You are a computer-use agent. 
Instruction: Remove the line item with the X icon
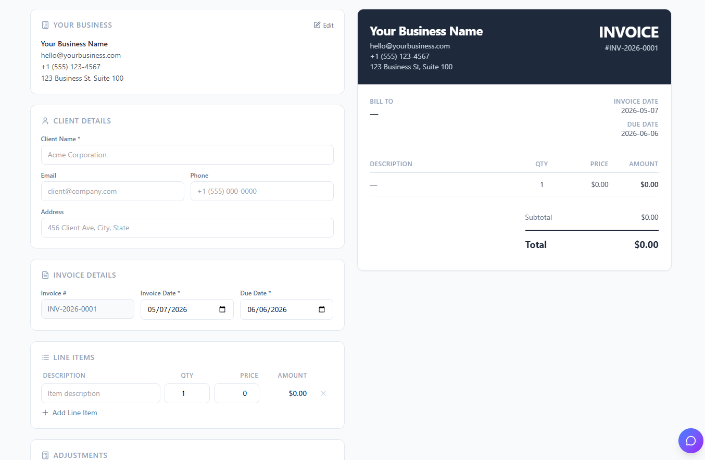point(323,393)
